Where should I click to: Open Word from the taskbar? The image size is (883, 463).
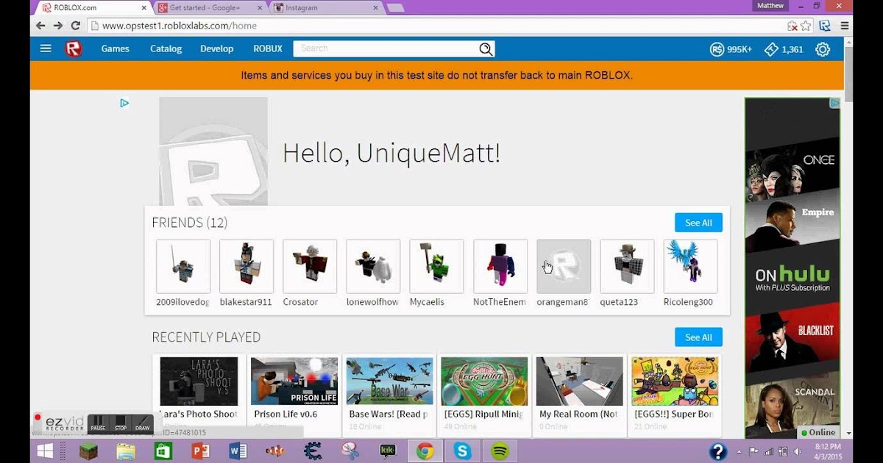[x=238, y=451]
